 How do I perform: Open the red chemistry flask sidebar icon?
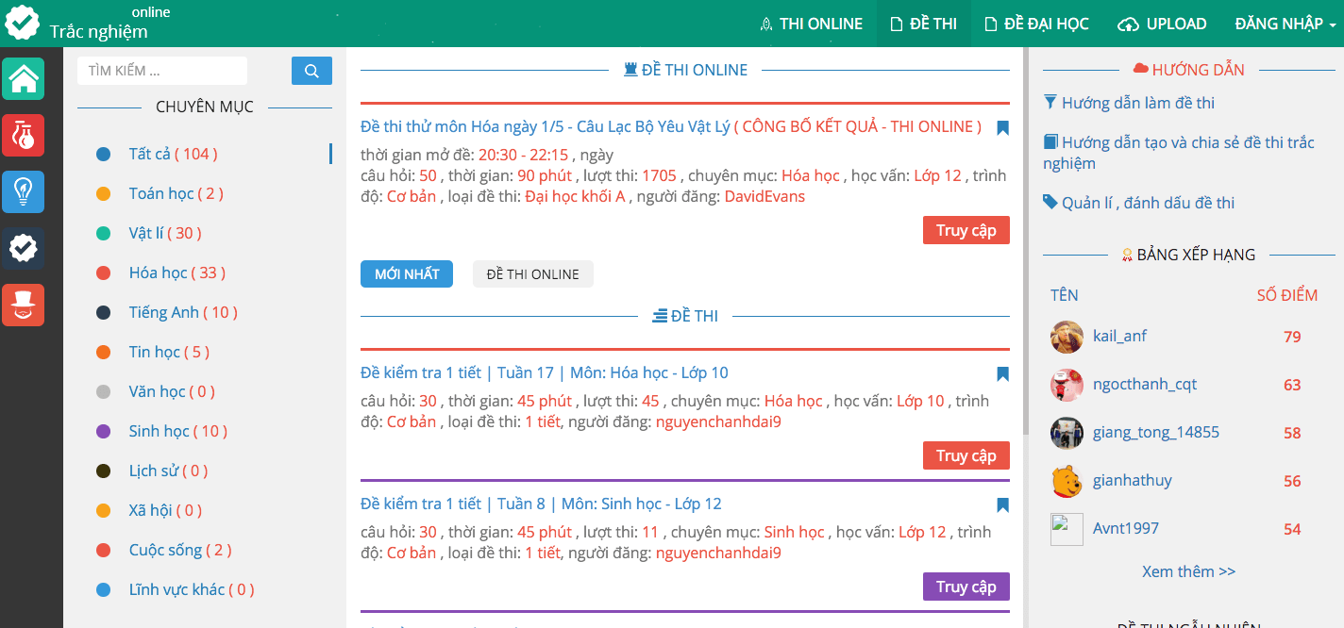[23, 135]
